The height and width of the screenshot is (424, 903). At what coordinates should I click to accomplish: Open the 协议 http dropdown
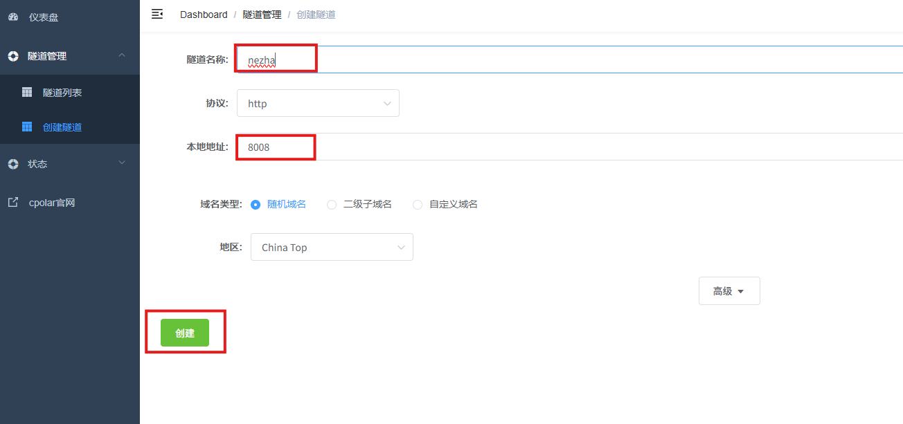point(318,103)
